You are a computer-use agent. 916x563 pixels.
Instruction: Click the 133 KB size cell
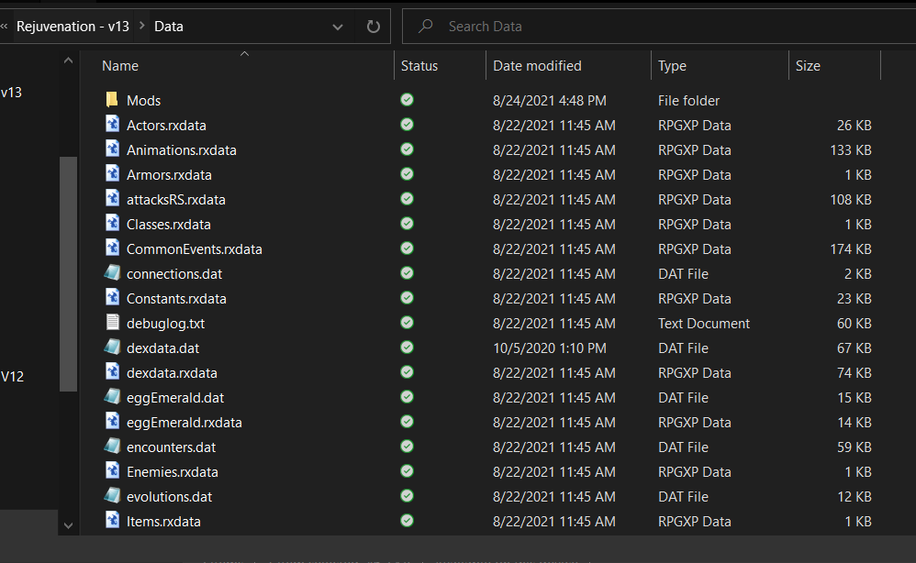pyautogui.click(x=851, y=150)
